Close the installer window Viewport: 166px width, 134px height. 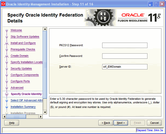coord(162,4)
